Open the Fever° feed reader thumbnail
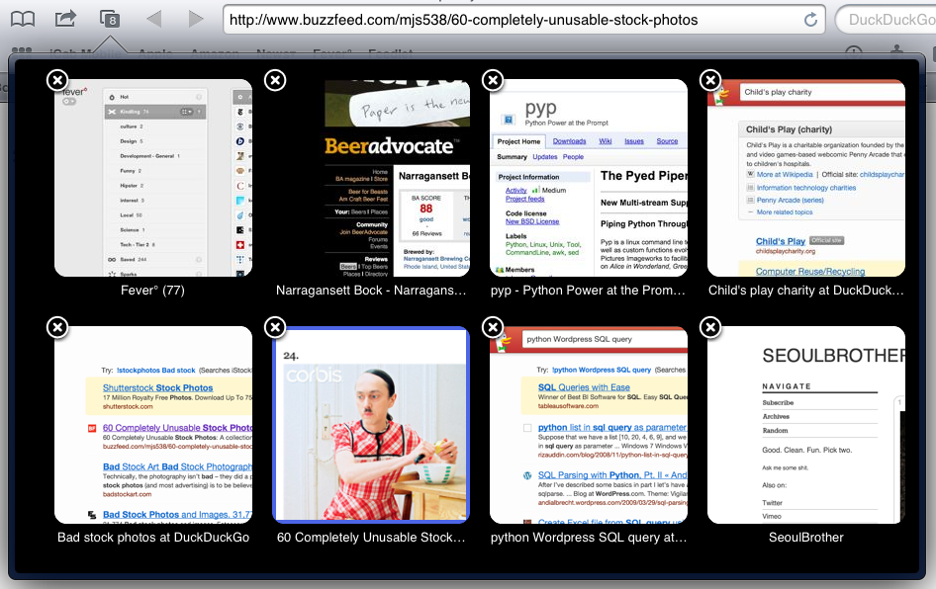 (x=153, y=178)
